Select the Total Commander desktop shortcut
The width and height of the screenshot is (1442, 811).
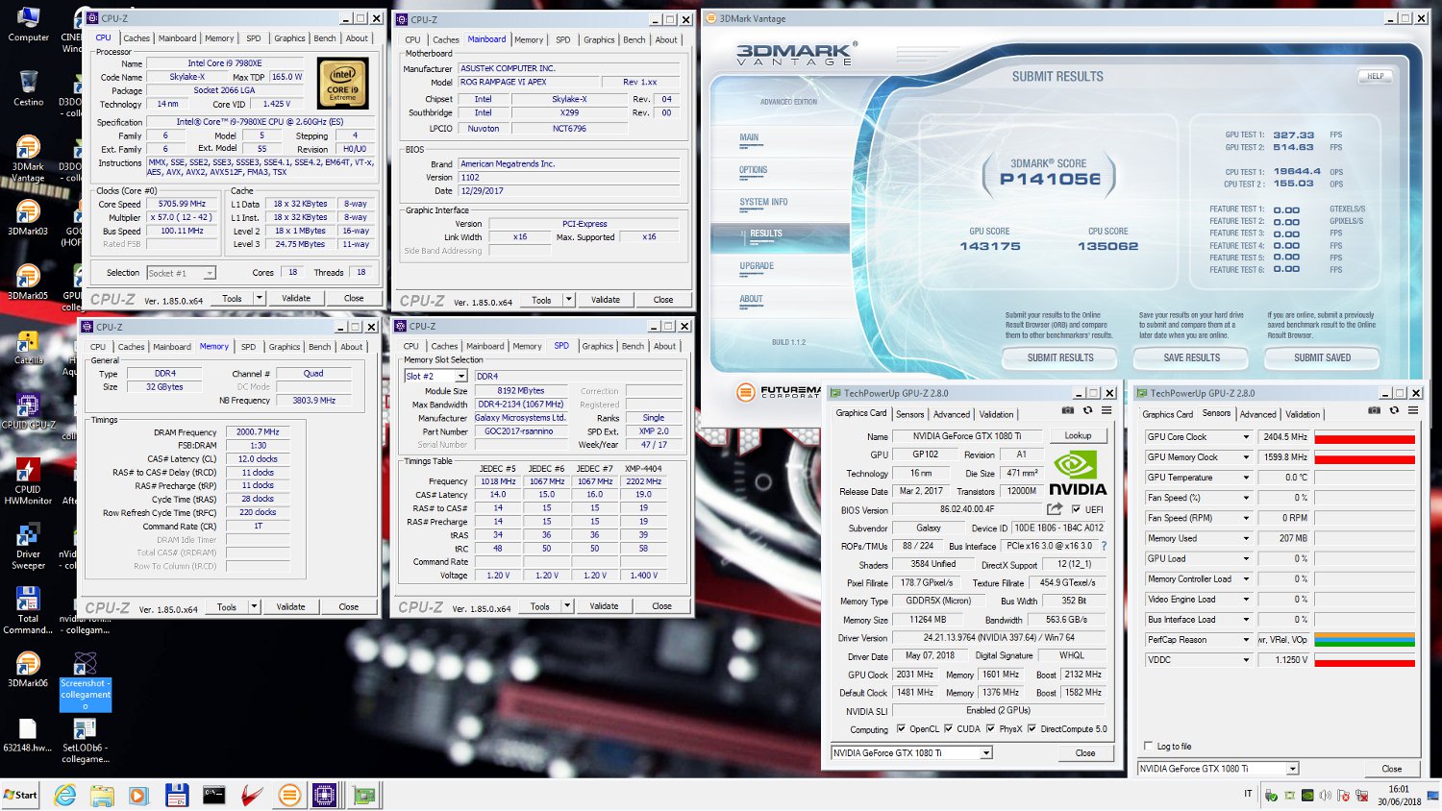click(28, 611)
